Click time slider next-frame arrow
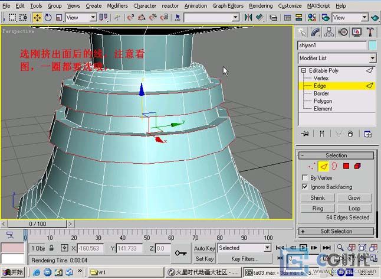Screen dimensions: 381x279 tap(70, 224)
